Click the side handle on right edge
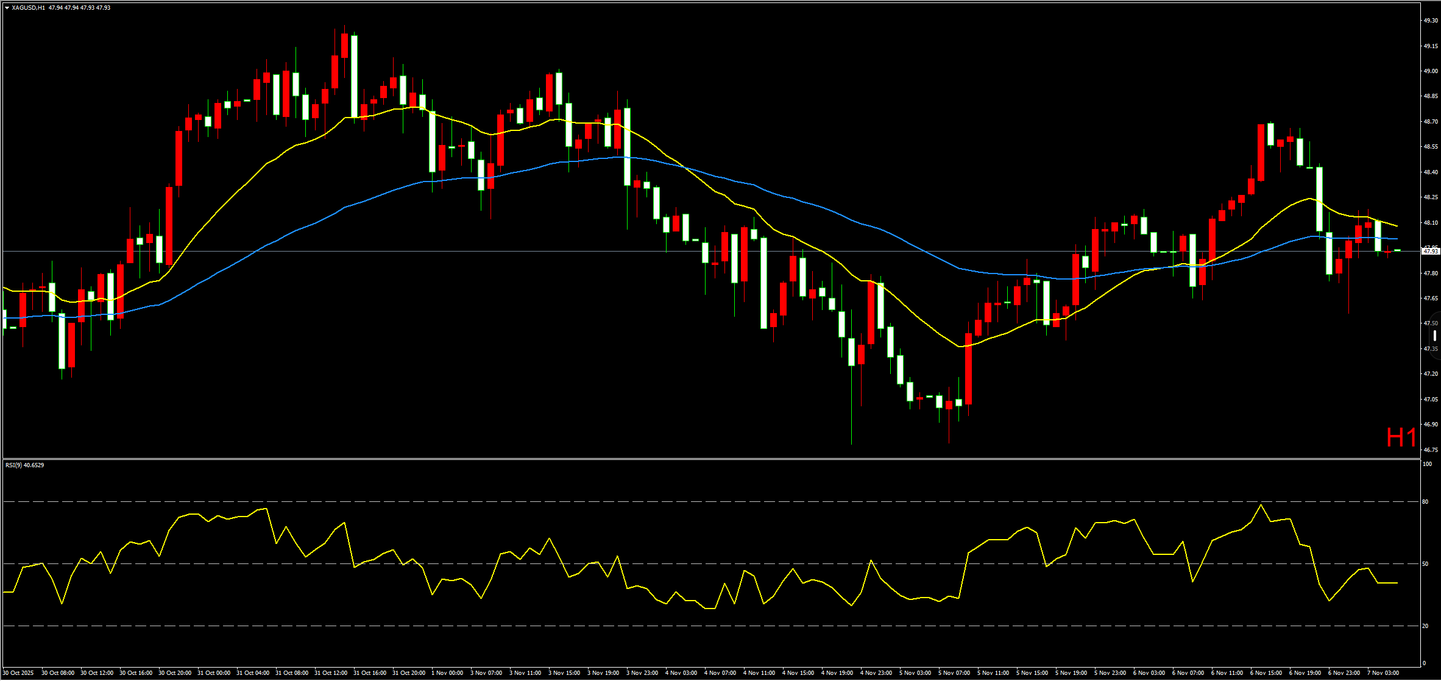Screen dimensions: 1441x681 pos(1435,336)
